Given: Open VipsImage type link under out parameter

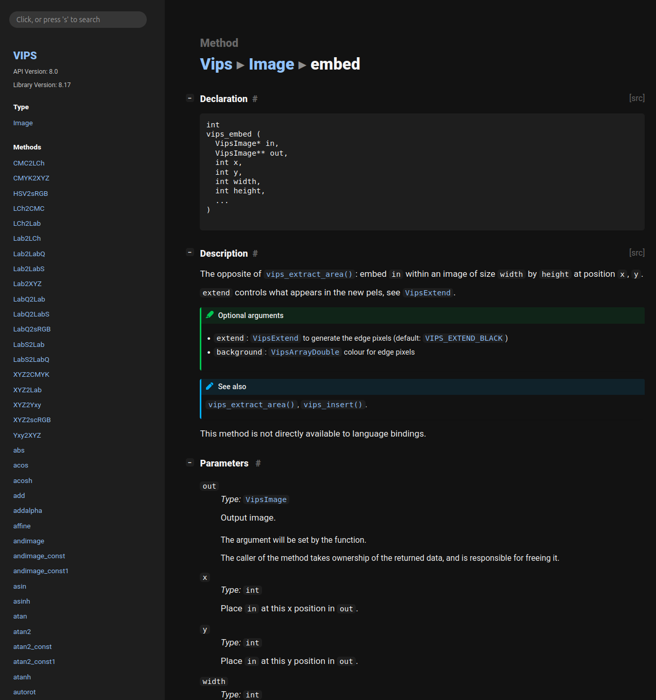Looking at the screenshot, I should coord(266,499).
